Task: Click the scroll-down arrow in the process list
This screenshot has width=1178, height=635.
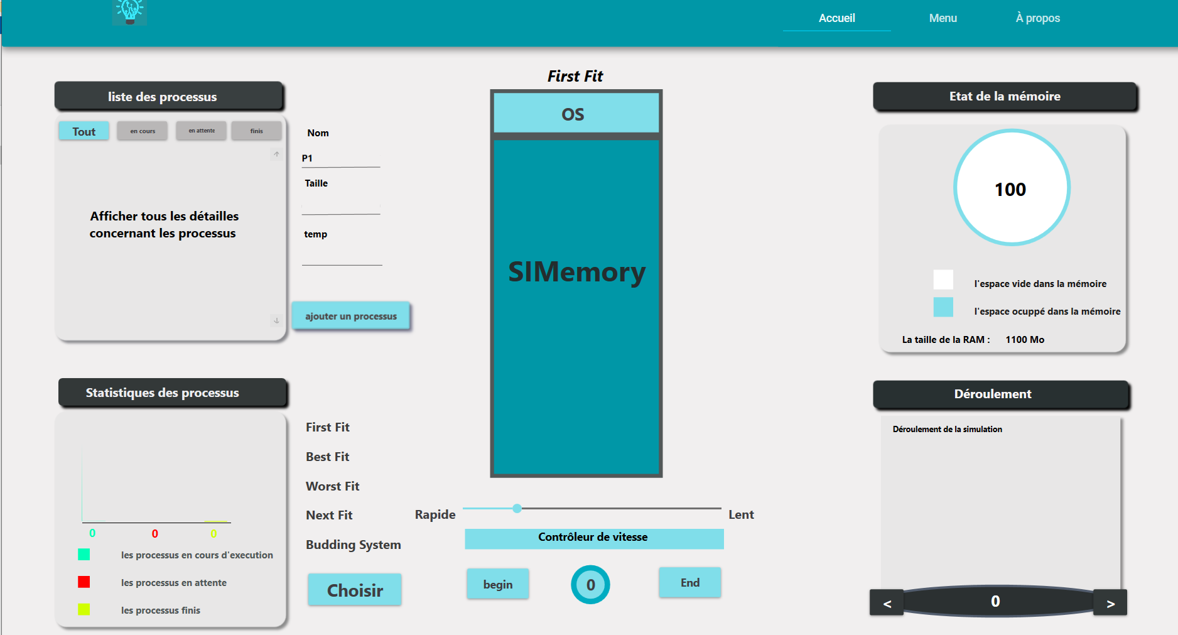Action: click(276, 321)
